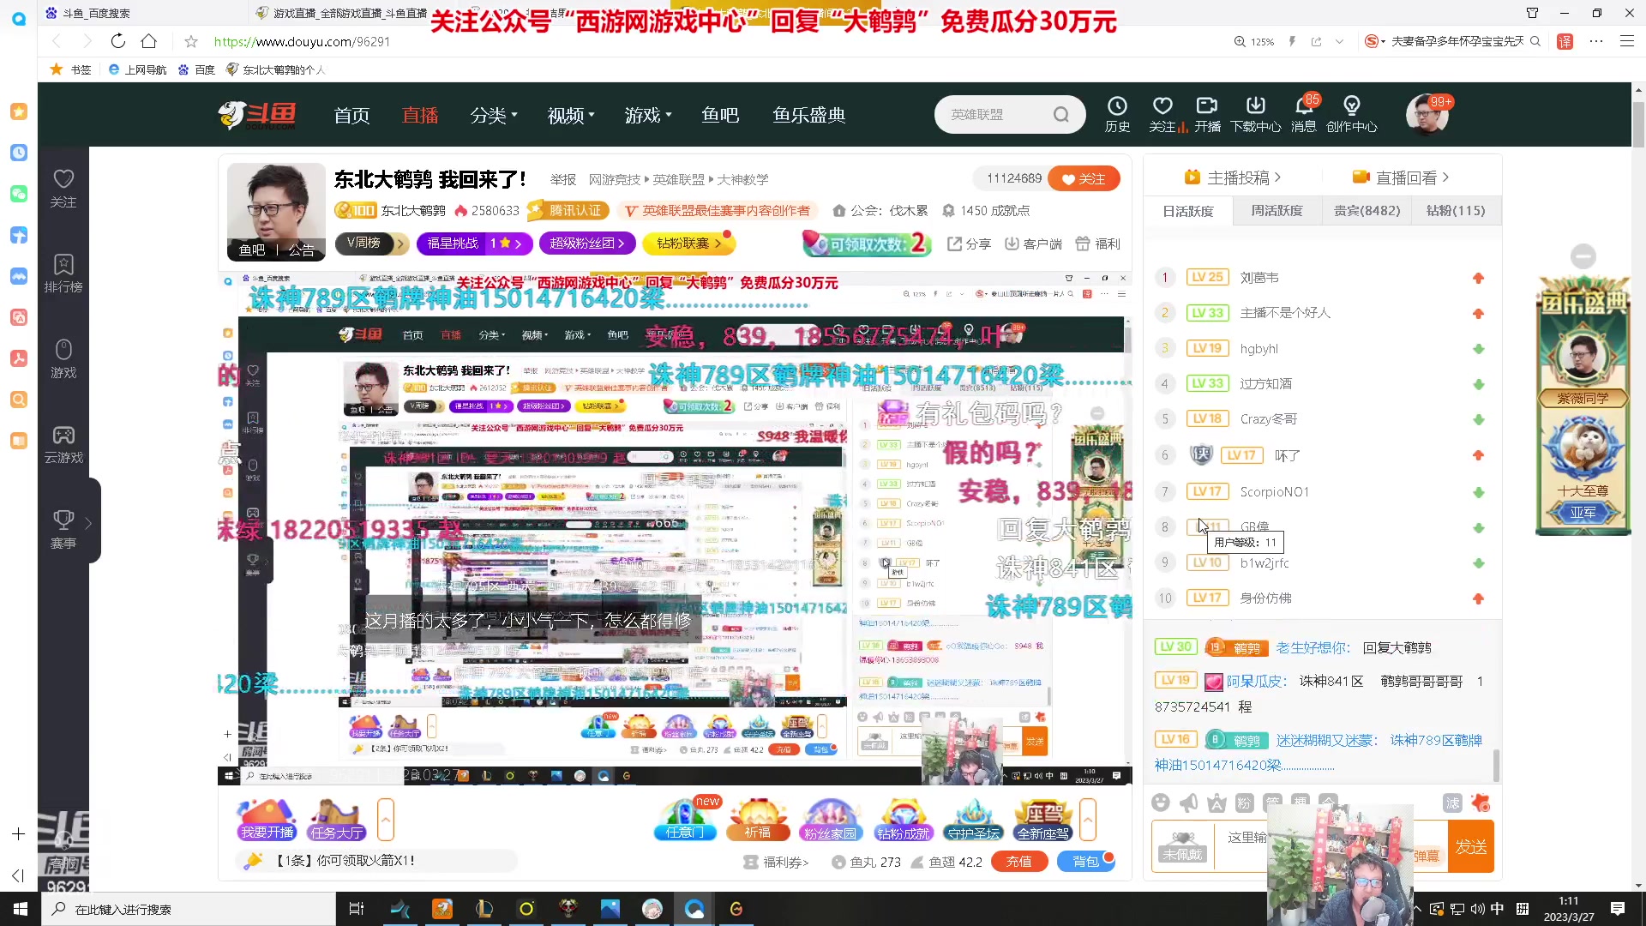Click the 充值 recharge button
Viewport: 1646px width, 926px height.
tap(1019, 862)
